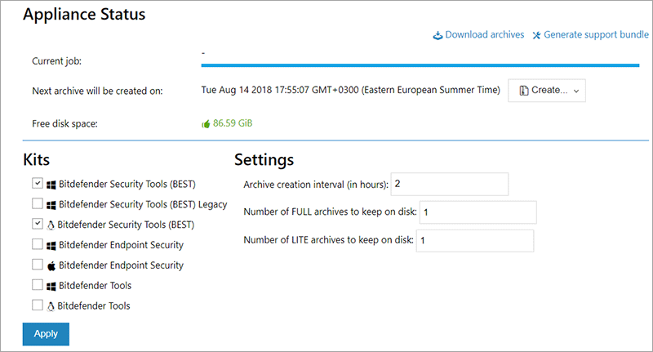This screenshot has width=653, height=352.
Task: Click the Settings section heading
Action: (264, 160)
